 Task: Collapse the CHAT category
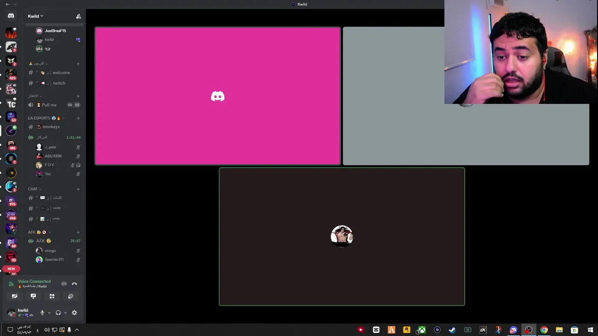(35, 189)
